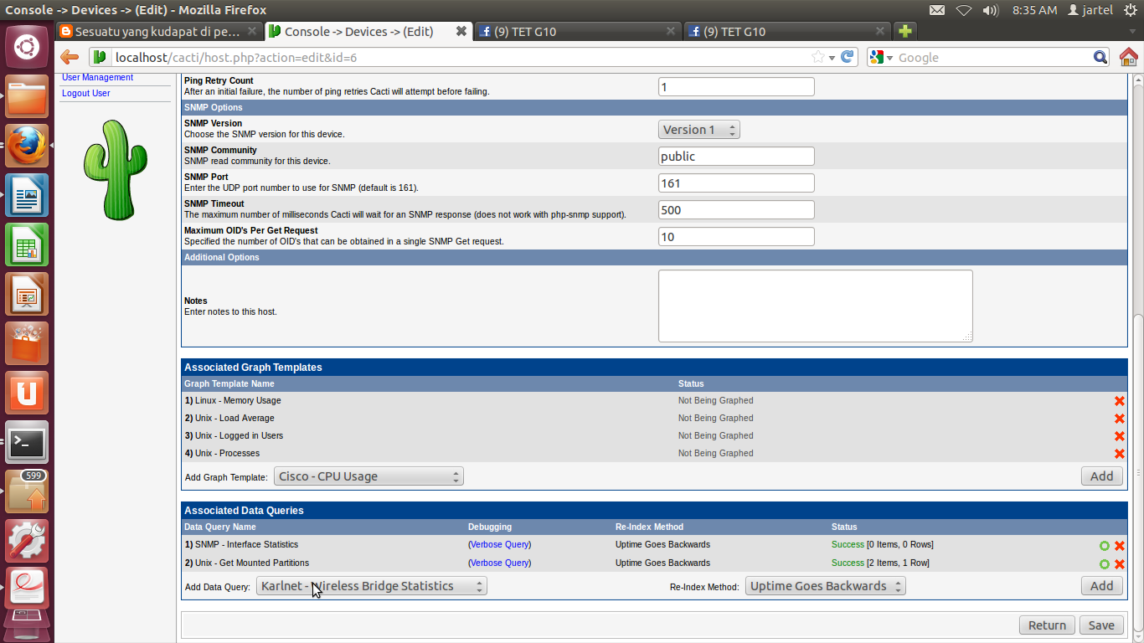
Task: Click the Cacti cactus logo
Action: [x=116, y=170]
